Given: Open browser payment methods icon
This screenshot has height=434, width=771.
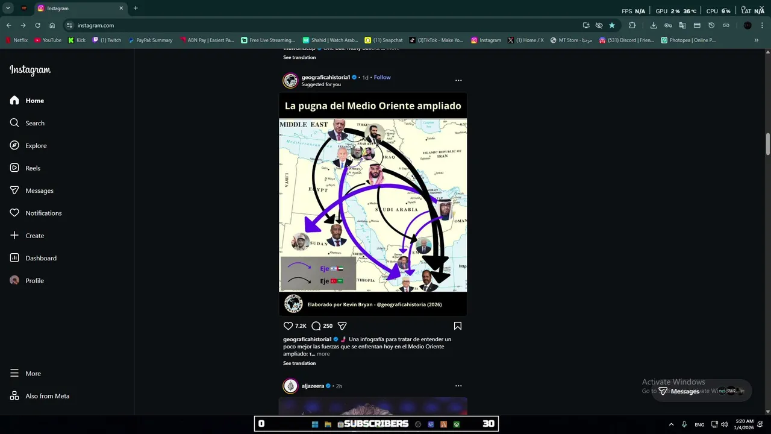Looking at the screenshot, I should (x=697, y=25).
